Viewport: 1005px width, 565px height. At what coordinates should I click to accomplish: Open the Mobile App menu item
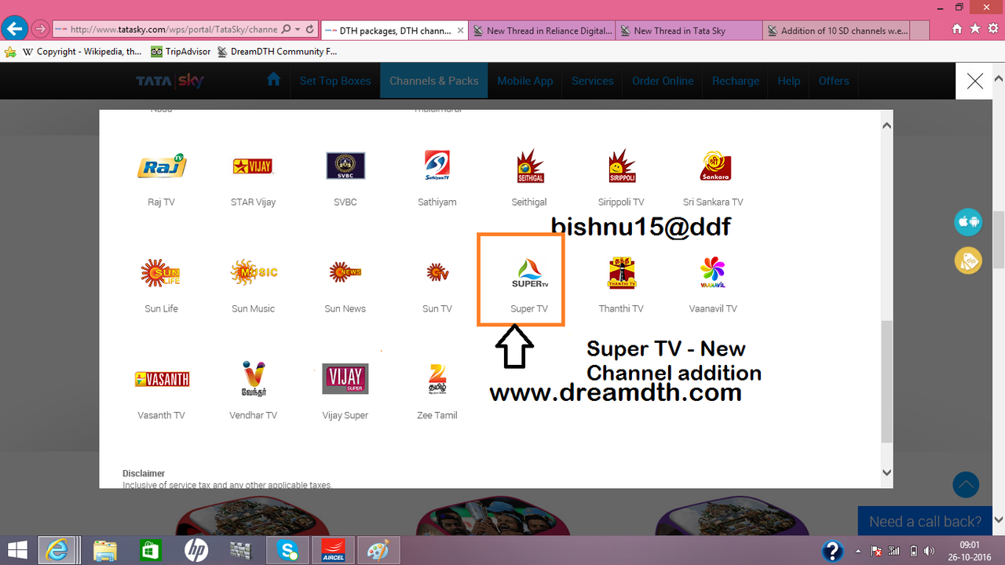525,81
